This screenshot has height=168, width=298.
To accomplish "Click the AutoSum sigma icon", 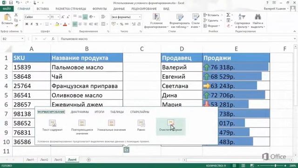I will pyautogui.click(x=228, y=15).
